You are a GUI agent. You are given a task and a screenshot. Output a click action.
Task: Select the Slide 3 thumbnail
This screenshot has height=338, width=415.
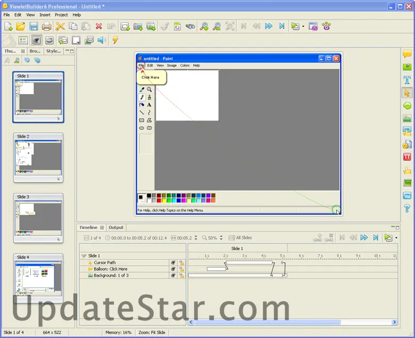pyautogui.click(x=38, y=218)
